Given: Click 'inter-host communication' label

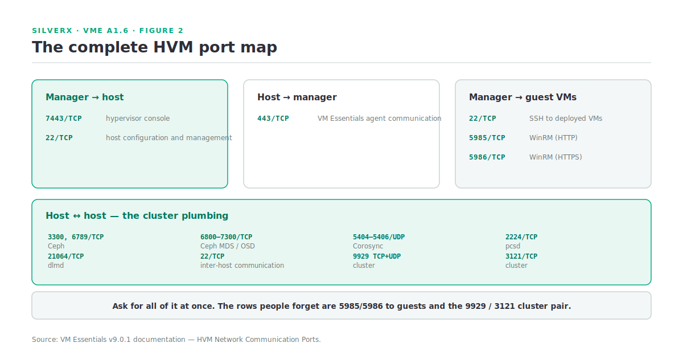Looking at the screenshot, I should (242, 266).
